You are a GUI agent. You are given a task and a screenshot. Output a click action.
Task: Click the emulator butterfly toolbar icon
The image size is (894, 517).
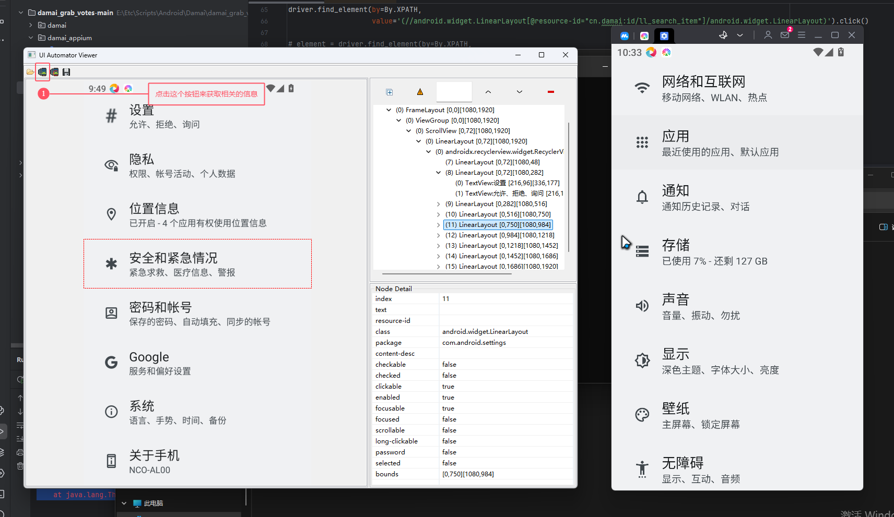[723, 35]
